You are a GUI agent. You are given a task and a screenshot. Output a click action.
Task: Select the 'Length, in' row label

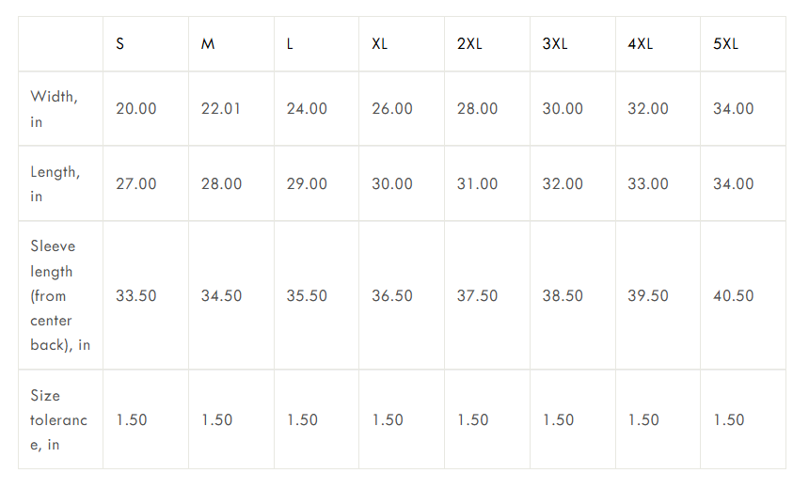click(55, 184)
